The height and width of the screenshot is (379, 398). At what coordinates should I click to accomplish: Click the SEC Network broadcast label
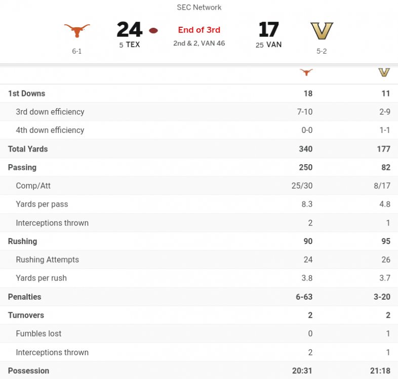[x=199, y=8]
